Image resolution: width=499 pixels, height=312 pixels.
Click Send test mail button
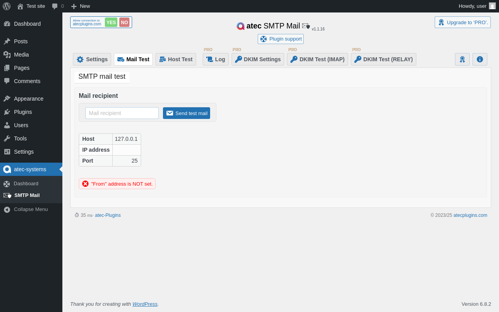coord(186,113)
